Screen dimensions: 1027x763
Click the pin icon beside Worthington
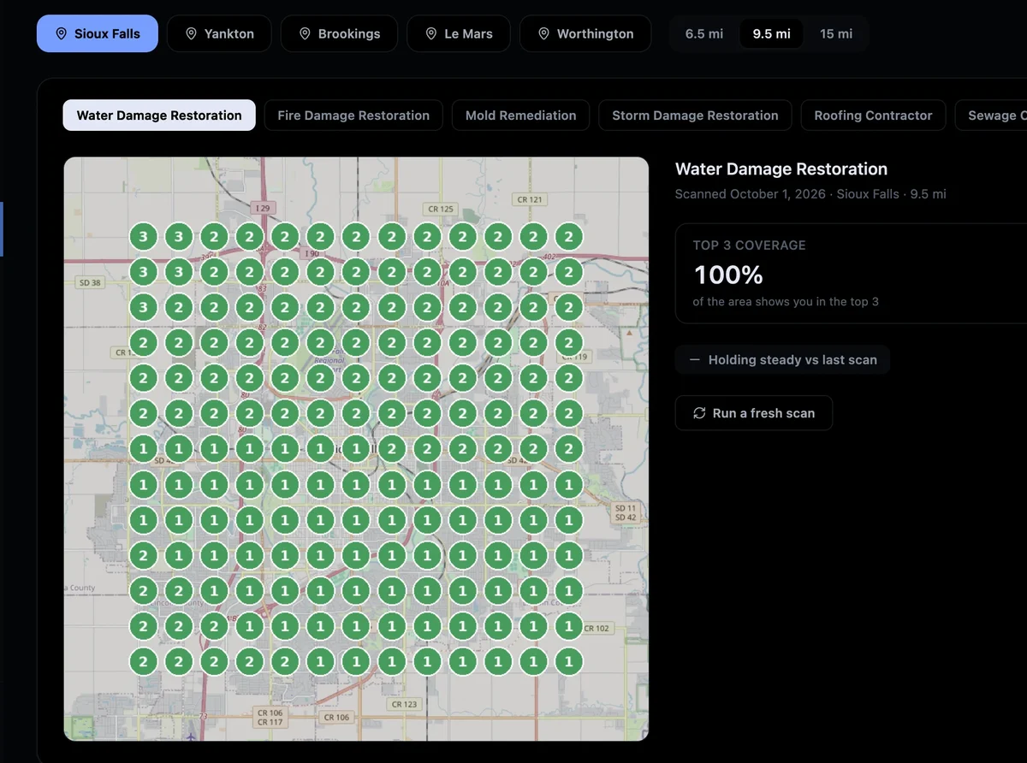pos(544,33)
